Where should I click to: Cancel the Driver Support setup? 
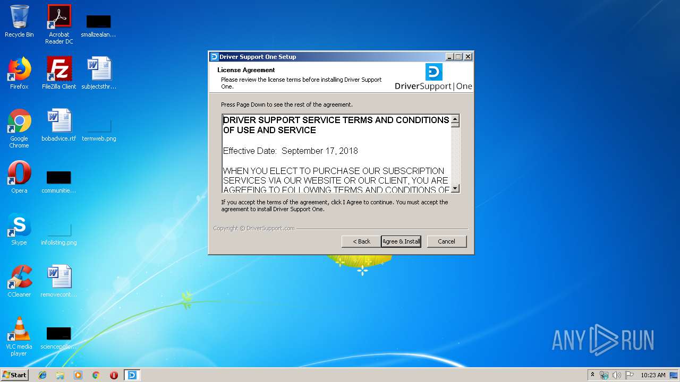pos(447,241)
